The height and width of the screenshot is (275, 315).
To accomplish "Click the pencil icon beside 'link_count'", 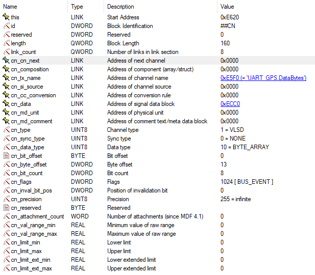I will (7, 52).
